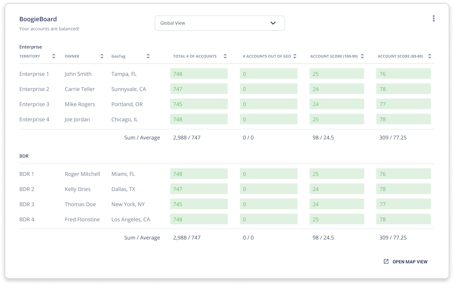Select BDR 1 territory row

(27, 174)
